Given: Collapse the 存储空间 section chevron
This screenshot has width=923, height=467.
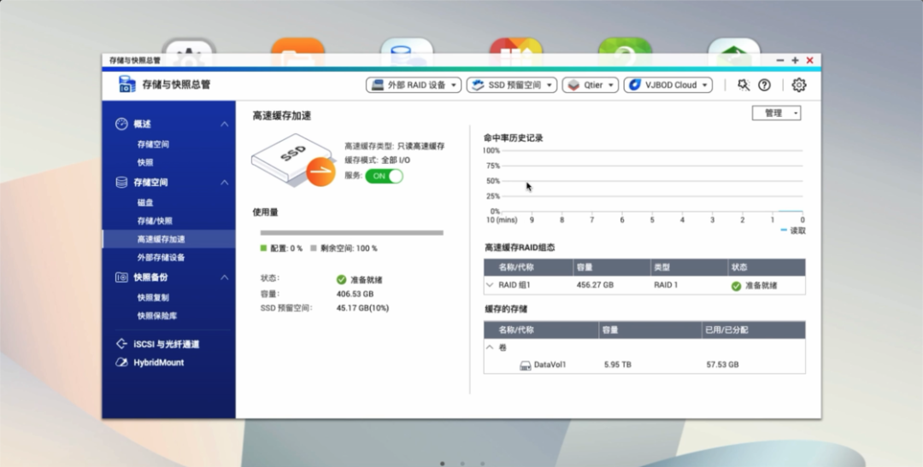Looking at the screenshot, I should point(224,183).
